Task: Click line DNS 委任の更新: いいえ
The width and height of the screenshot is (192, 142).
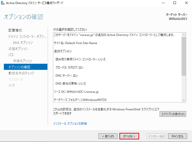Action: [71, 84]
